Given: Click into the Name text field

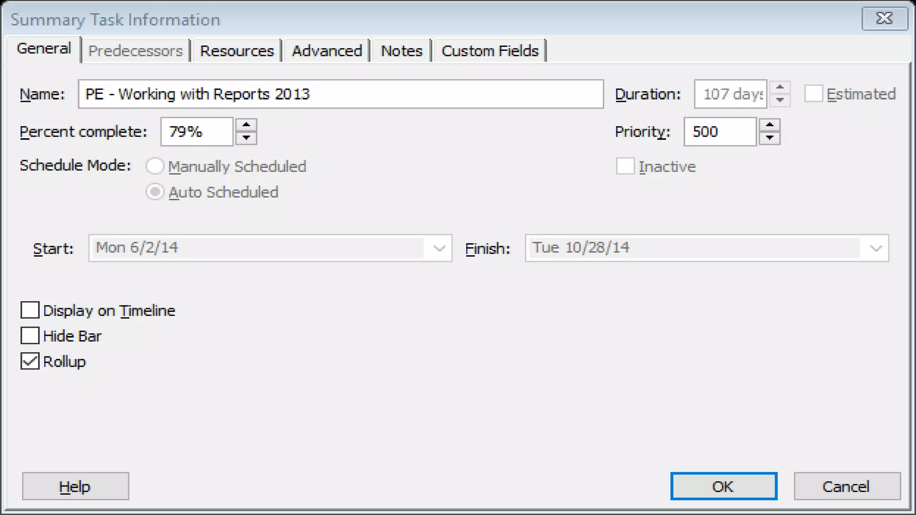Looking at the screenshot, I should pyautogui.click(x=340, y=94).
